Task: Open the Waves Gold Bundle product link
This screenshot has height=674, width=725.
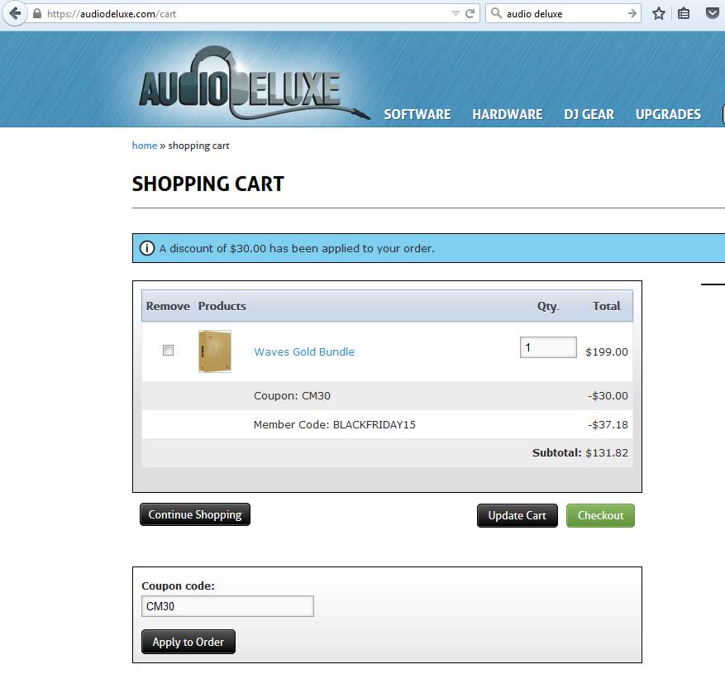Action: [x=304, y=352]
